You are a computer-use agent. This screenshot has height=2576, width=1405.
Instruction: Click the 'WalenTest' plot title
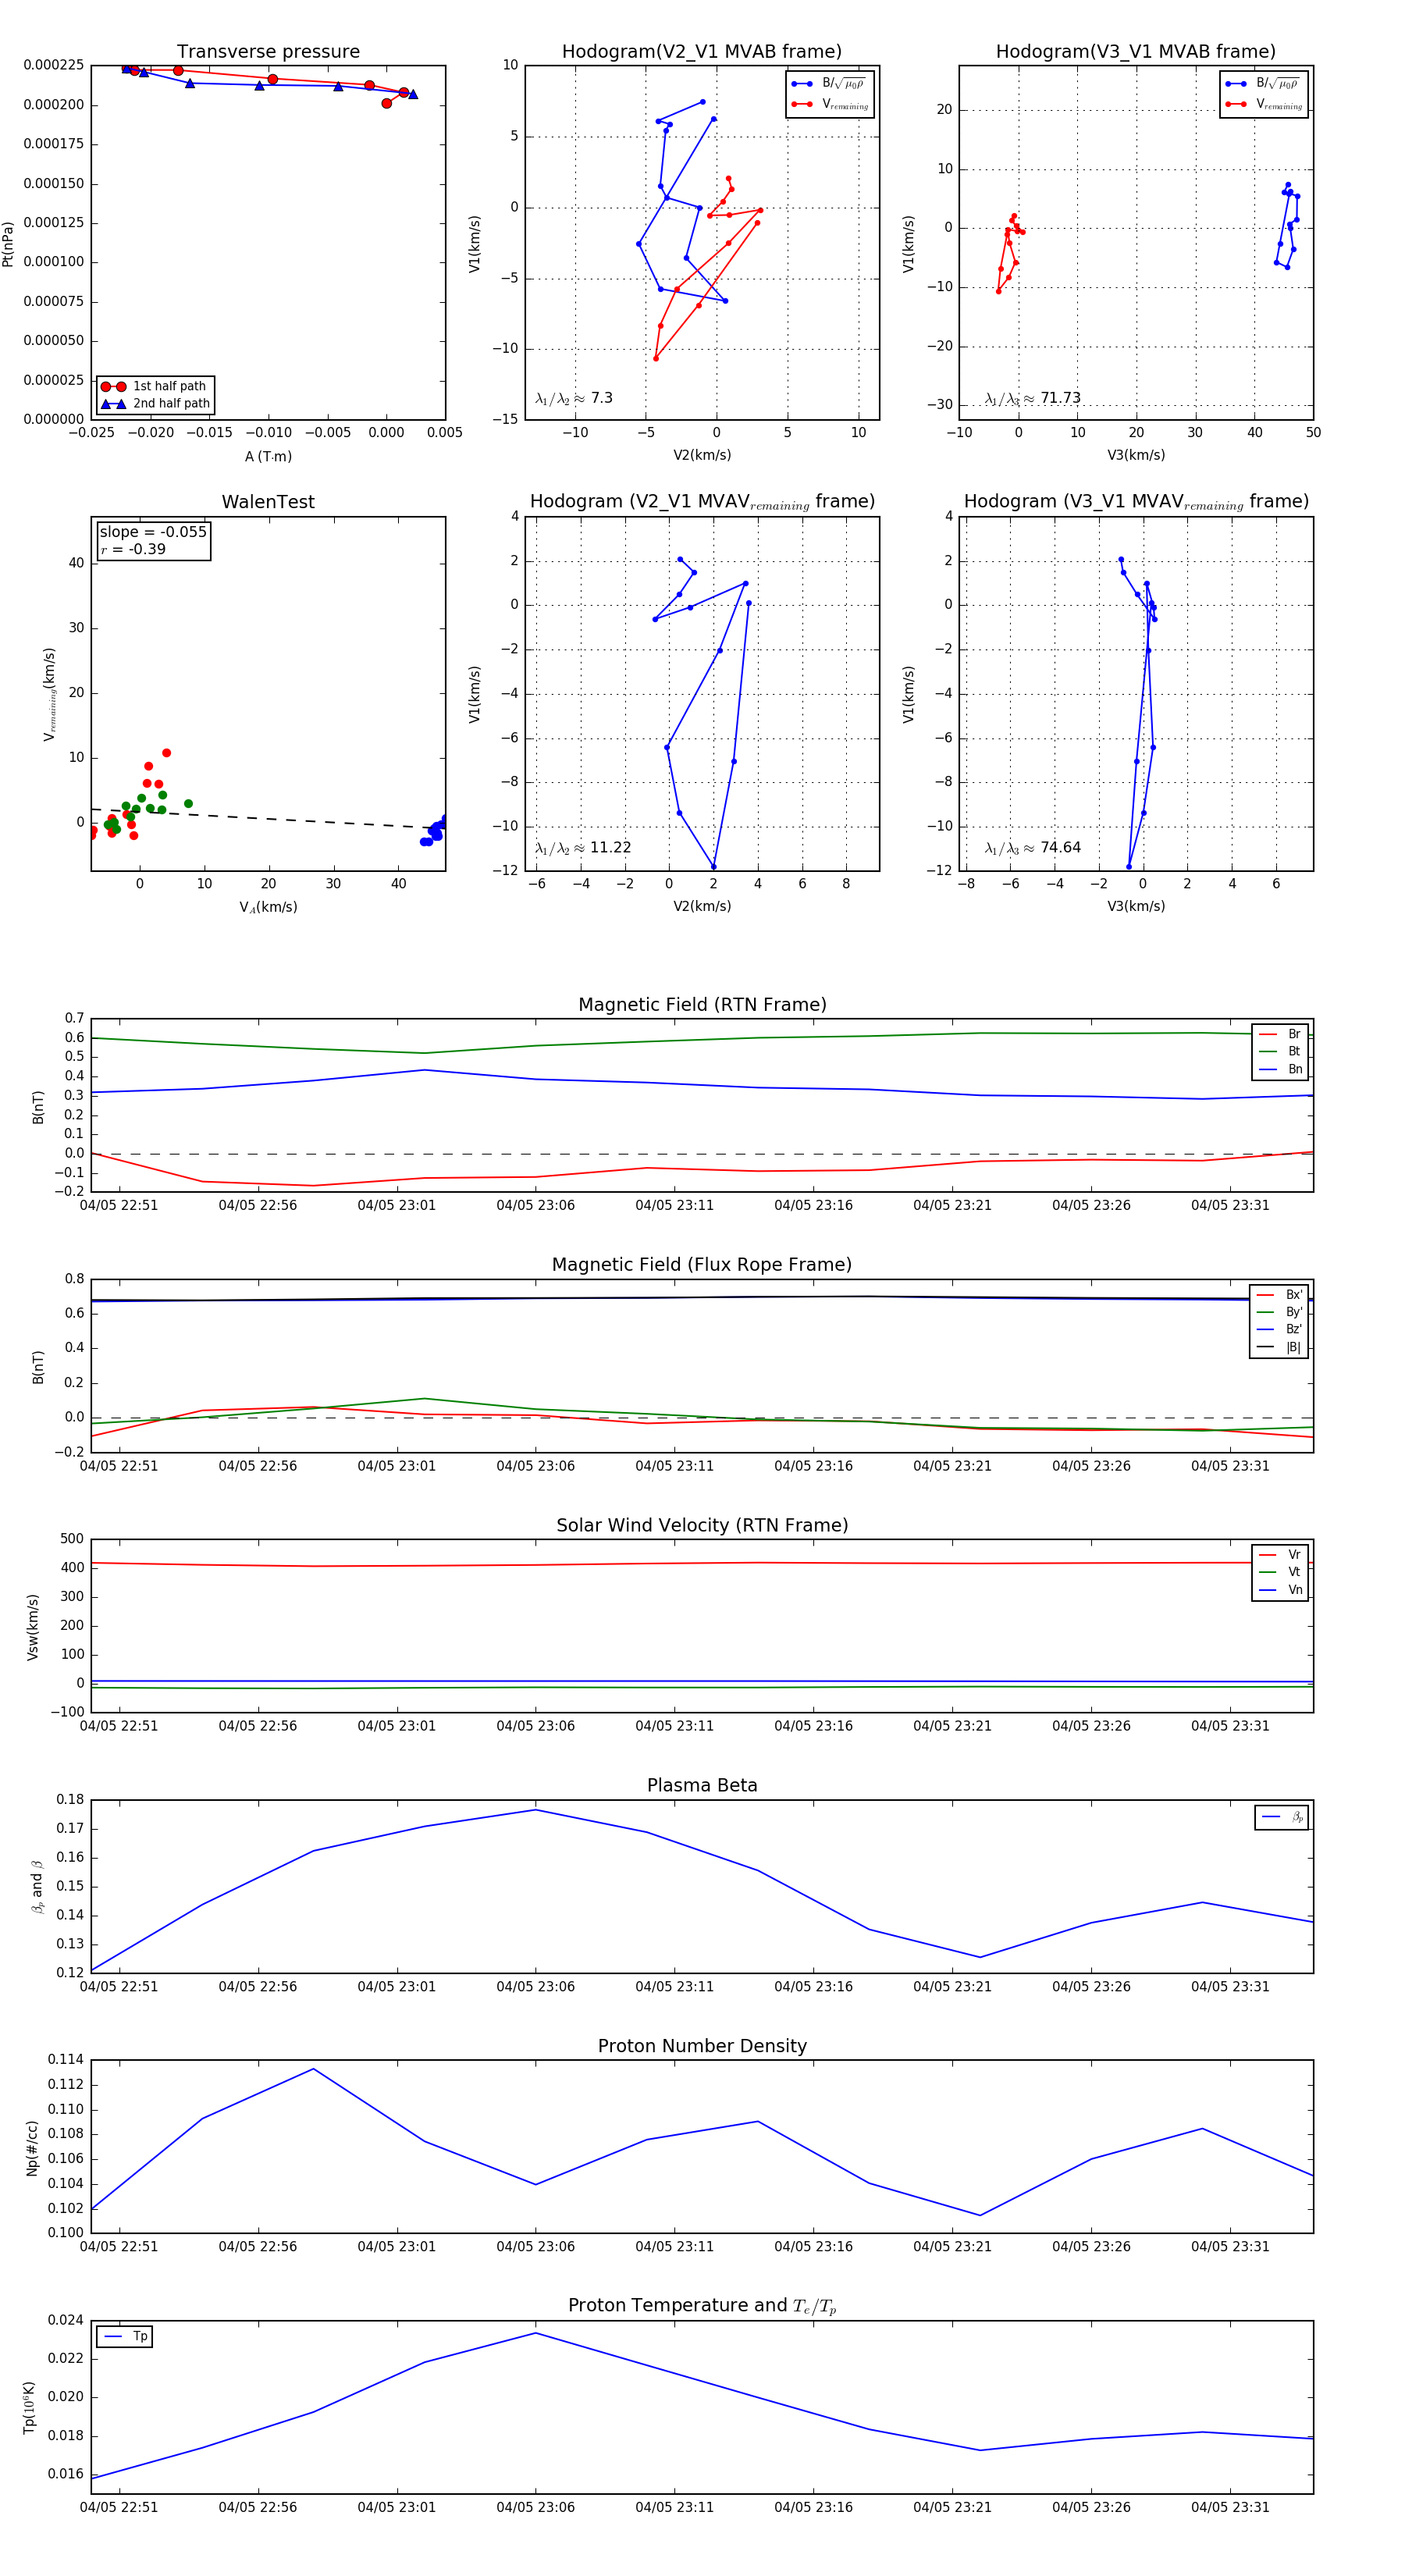pos(268,502)
